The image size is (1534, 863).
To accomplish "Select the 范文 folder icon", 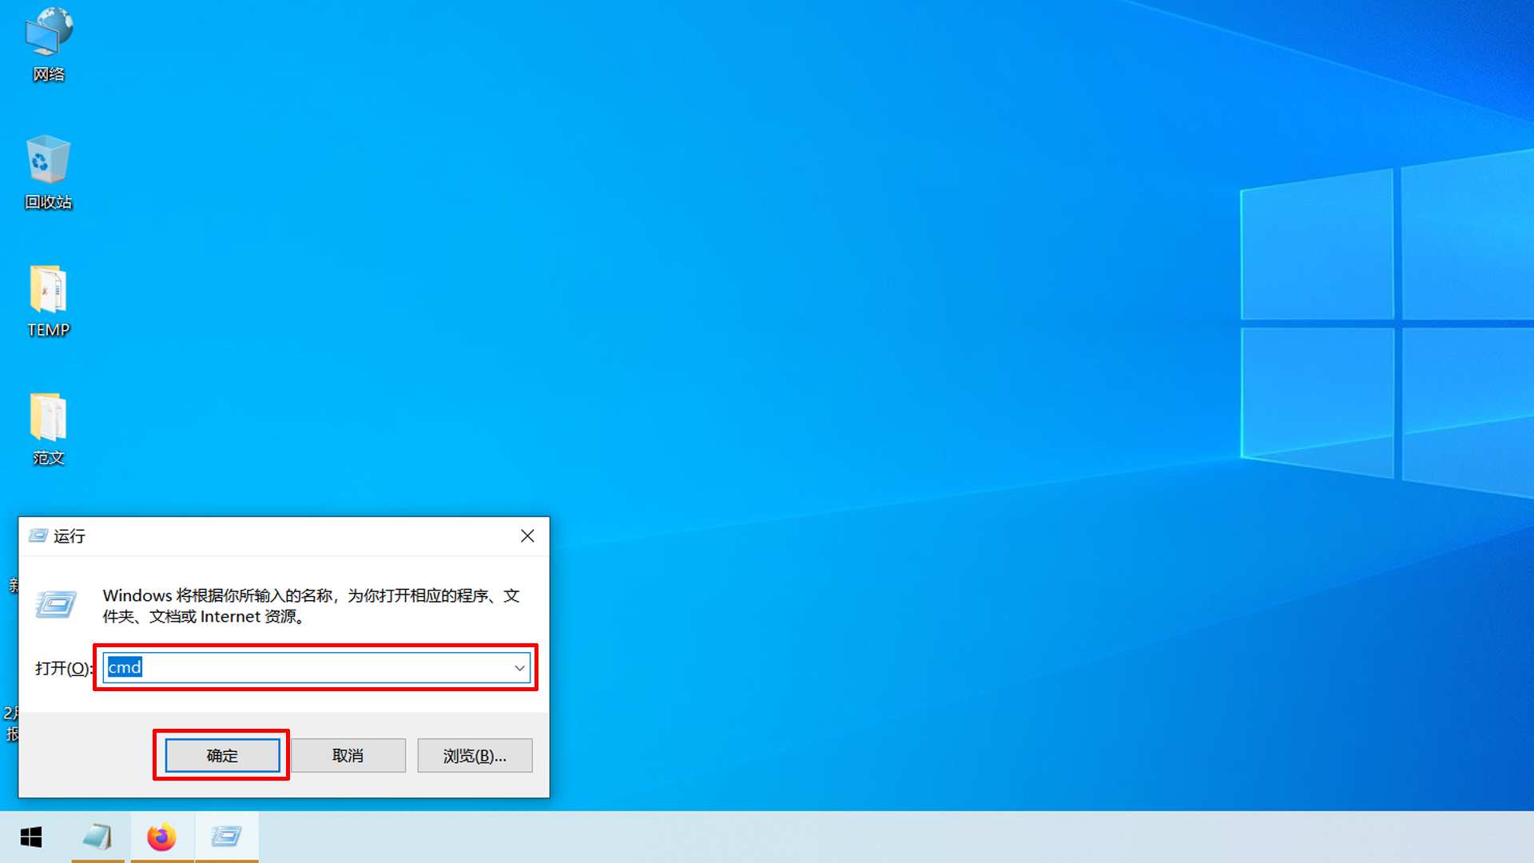I will 48,428.
